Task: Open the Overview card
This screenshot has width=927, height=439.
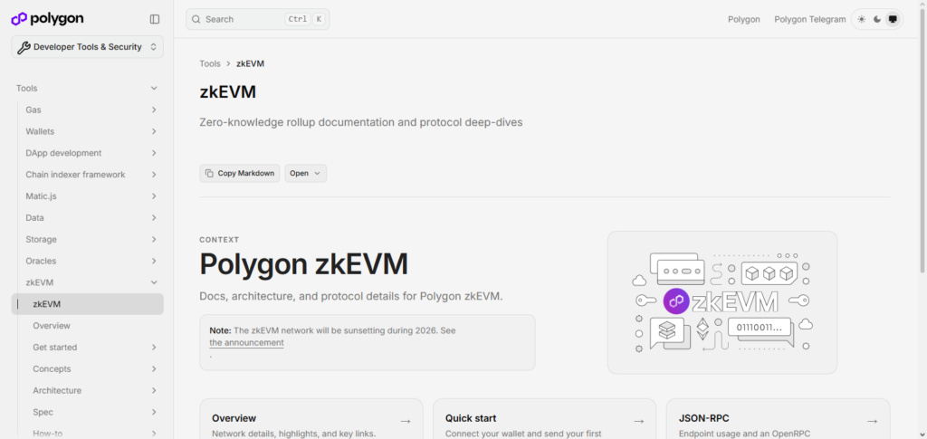Action: point(311,419)
